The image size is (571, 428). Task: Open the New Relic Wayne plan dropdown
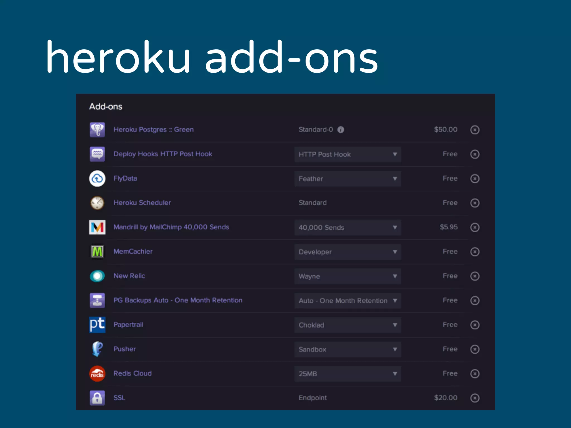348,276
